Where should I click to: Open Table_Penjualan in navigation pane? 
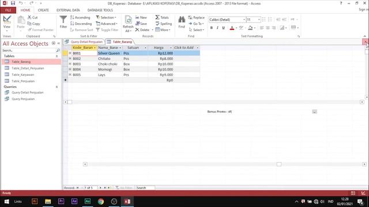pos(23,81)
